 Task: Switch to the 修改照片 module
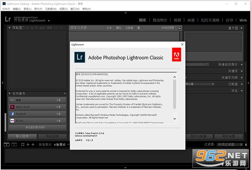(160, 20)
